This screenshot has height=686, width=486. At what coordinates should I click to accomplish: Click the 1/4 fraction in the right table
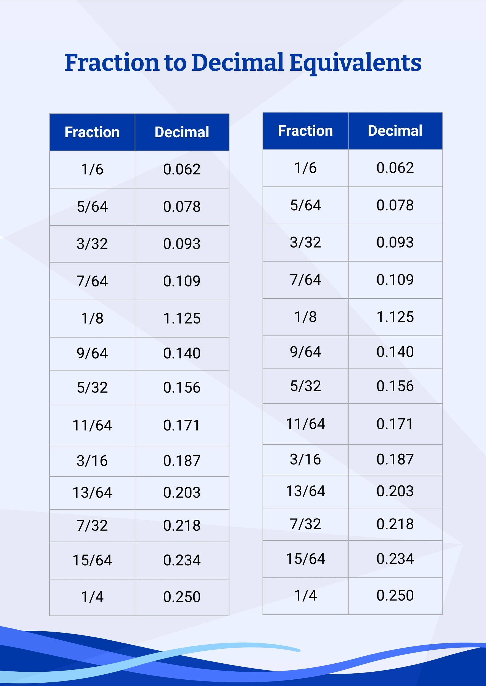(x=305, y=595)
